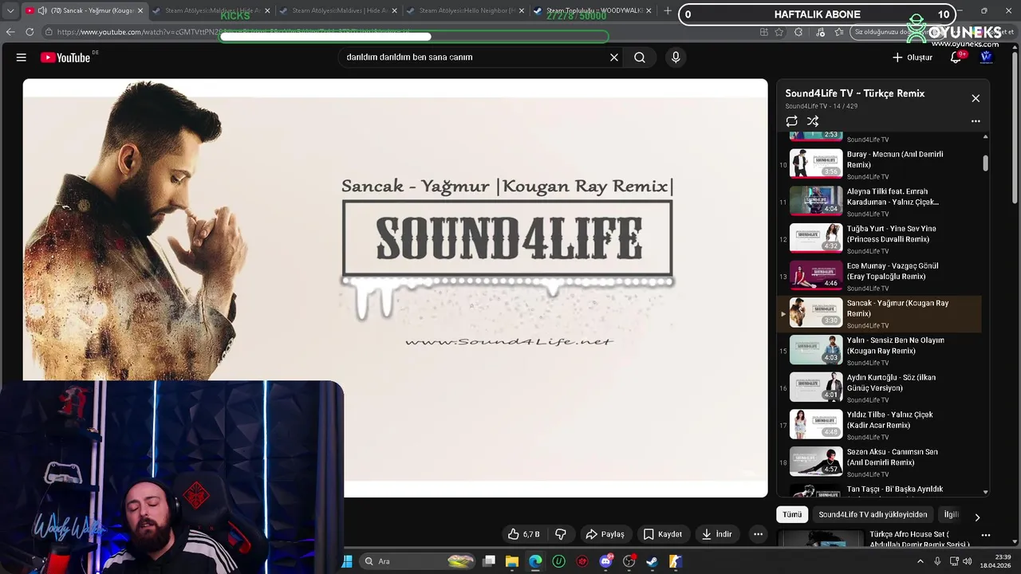Like the video with 6,7 B likes

pyautogui.click(x=524, y=534)
